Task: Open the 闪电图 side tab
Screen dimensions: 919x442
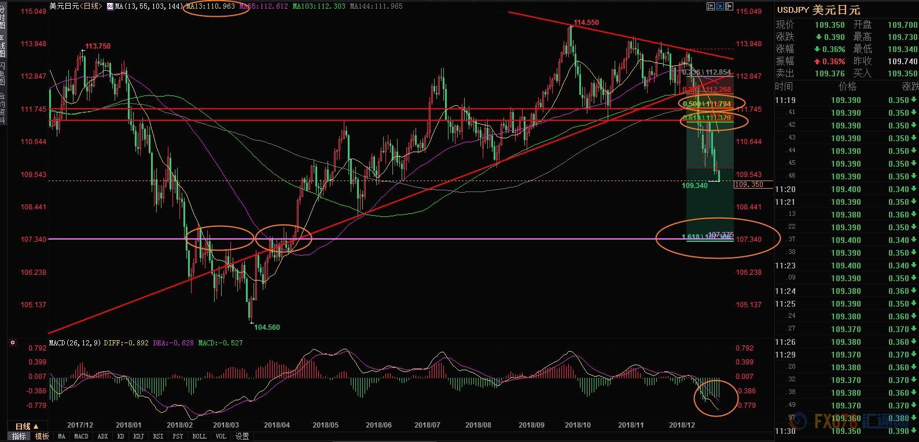Action: (x=3, y=74)
